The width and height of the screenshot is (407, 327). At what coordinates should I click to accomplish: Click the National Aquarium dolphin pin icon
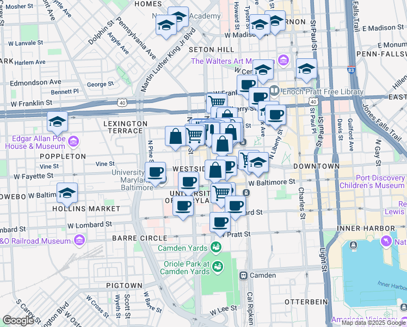point(386,242)
